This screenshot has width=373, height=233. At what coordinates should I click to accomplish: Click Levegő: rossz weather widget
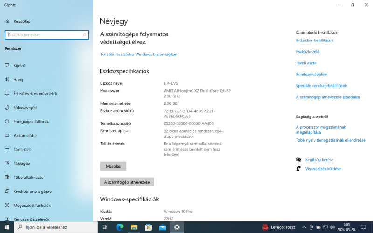pos(278,227)
